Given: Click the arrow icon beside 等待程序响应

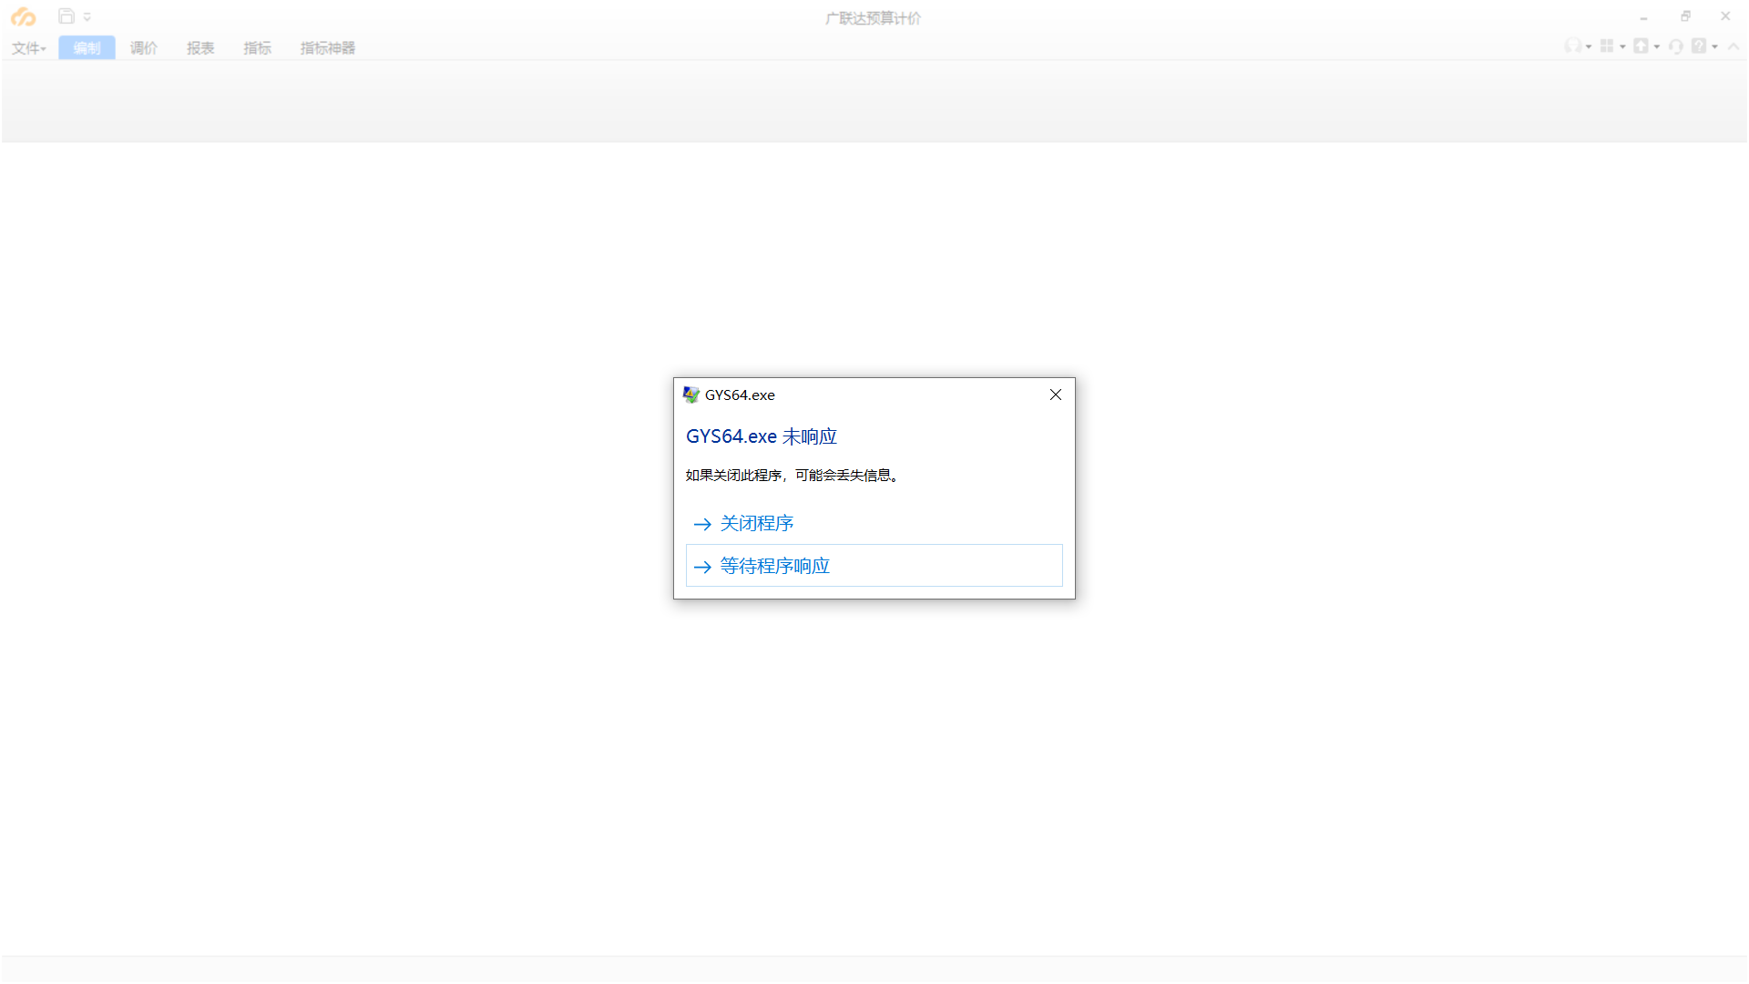Looking at the screenshot, I should (702, 567).
